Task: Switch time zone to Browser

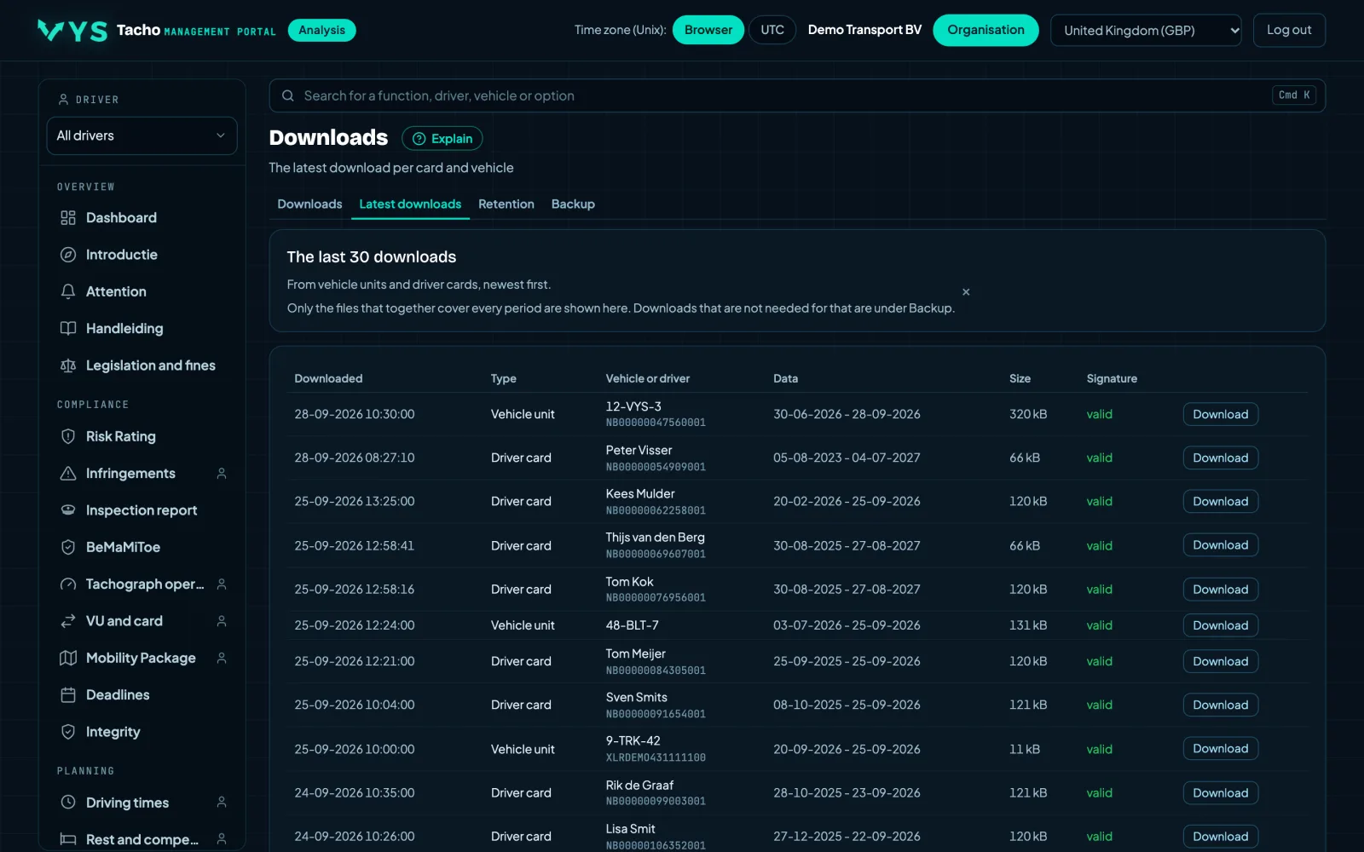Action: click(708, 30)
